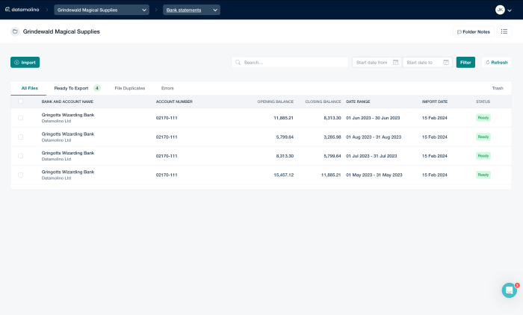The height and width of the screenshot is (315, 523).
Task: Expand the Grindewald Magical Supplies company dropdown
Action: click(x=102, y=10)
